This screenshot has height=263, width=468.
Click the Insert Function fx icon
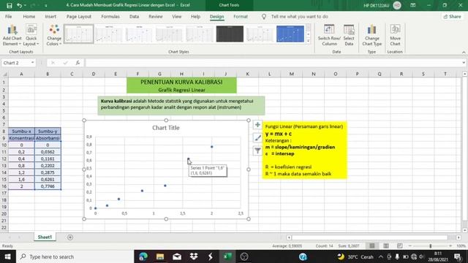tap(78, 63)
